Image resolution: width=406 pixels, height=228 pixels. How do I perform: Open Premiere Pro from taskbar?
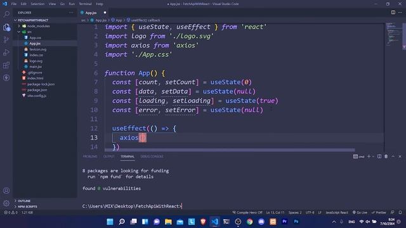(285, 222)
